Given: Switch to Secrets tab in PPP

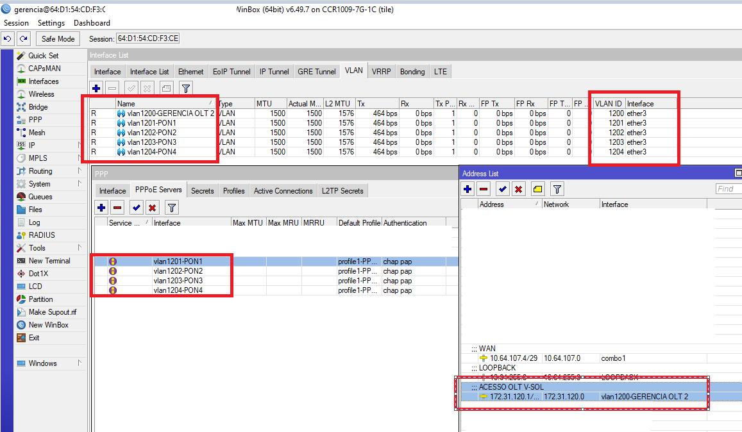Looking at the screenshot, I should 203,191.
